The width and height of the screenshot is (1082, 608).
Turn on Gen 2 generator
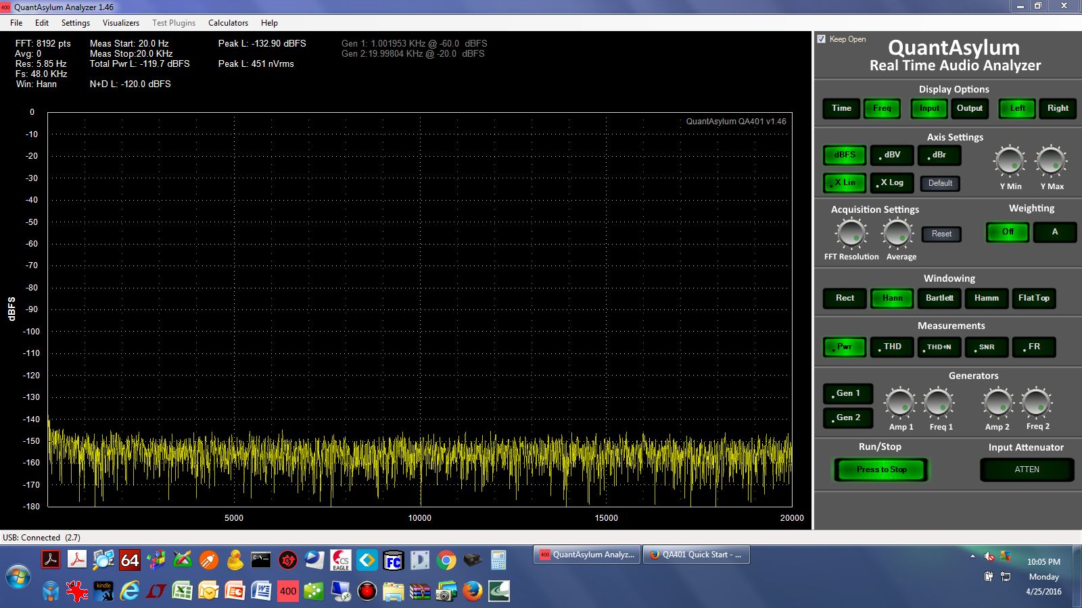848,417
